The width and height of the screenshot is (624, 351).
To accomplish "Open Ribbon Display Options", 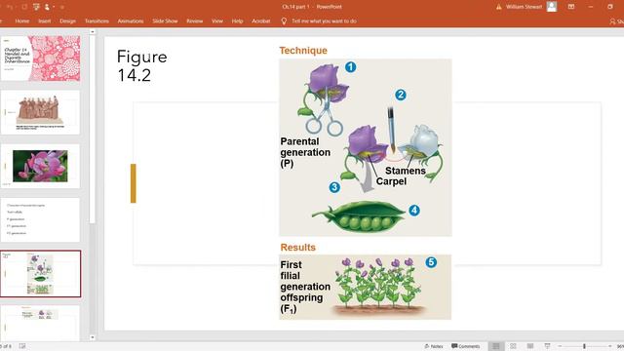I will (571, 7).
